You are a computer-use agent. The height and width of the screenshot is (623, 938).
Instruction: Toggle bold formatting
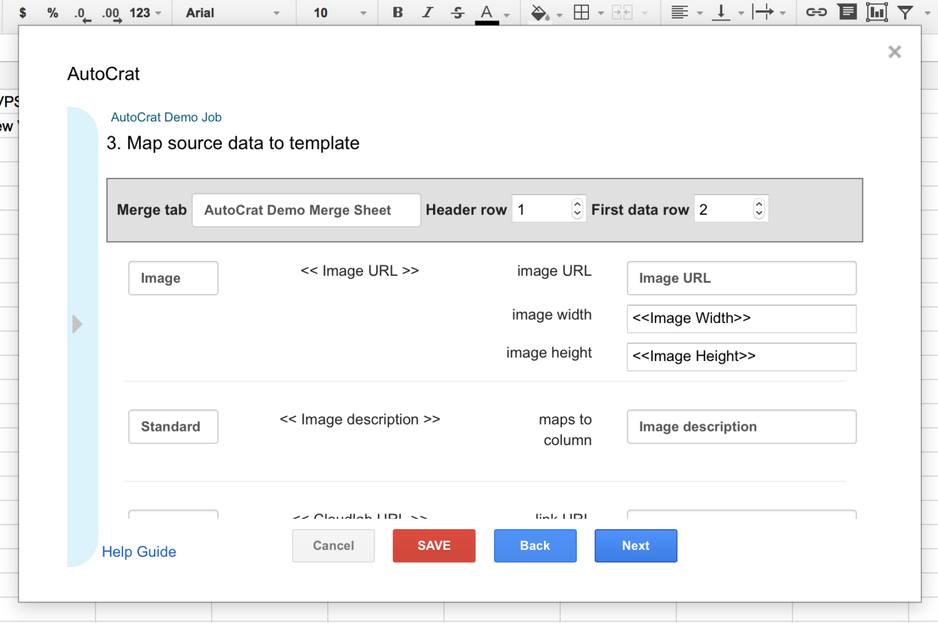(398, 12)
